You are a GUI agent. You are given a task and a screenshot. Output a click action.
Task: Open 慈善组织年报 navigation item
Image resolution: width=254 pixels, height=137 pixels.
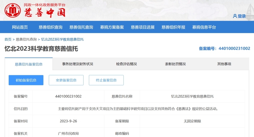(x=174, y=27)
